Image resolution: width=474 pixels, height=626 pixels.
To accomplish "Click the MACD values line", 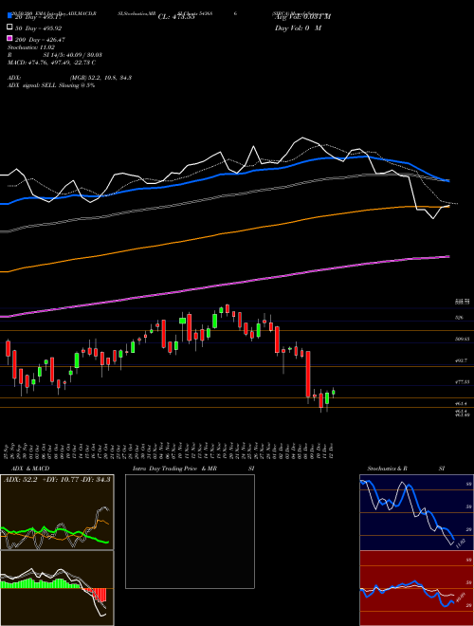I will pos(51,63).
